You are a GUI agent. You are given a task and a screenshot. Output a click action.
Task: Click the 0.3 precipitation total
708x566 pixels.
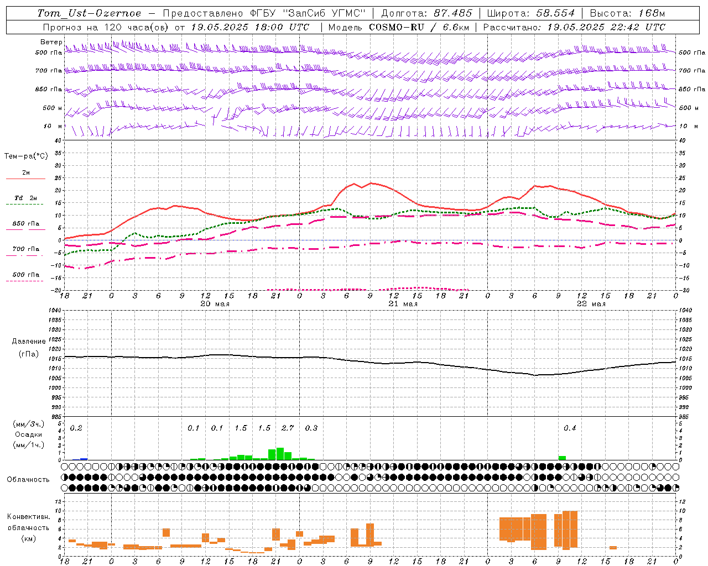[x=311, y=428]
